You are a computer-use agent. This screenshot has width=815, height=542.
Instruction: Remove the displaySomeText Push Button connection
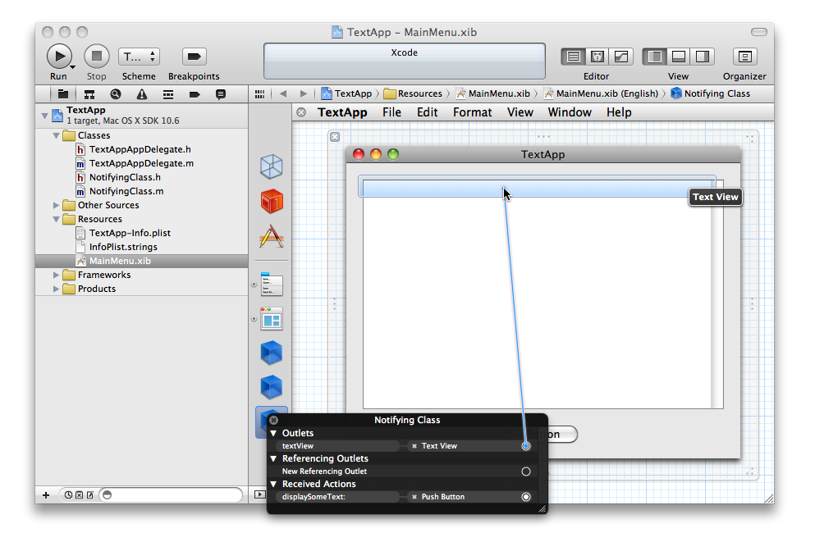point(414,497)
